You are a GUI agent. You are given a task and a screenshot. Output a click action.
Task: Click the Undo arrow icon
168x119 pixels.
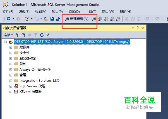pyautogui.click(x=147, y=19)
